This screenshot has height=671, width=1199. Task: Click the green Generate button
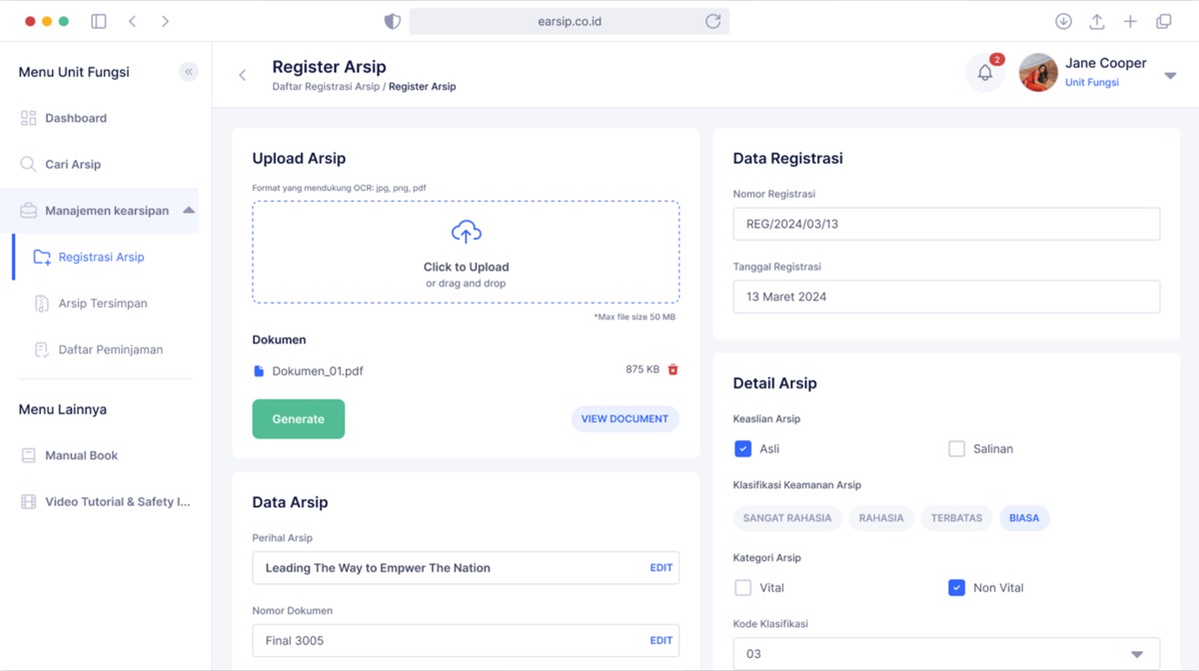(299, 419)
